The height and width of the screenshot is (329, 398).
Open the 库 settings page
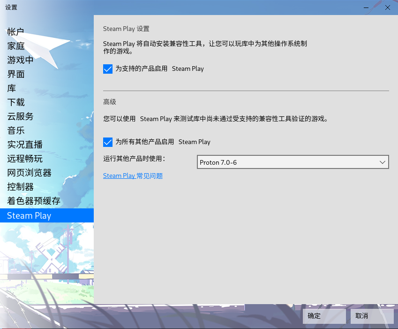coord(11,88)
